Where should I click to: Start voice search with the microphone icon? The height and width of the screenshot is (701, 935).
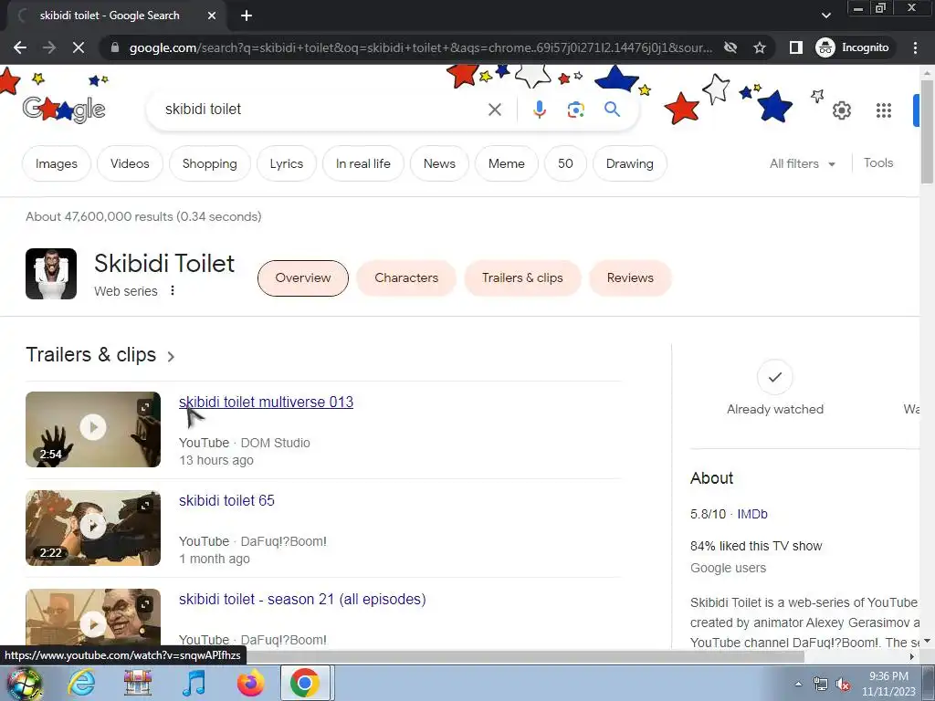tap(539, 110)
